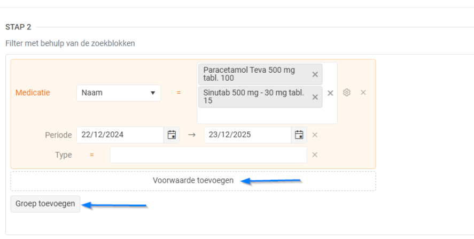Remove the Periode filter row
474x239 pixels.
[315, 135]
